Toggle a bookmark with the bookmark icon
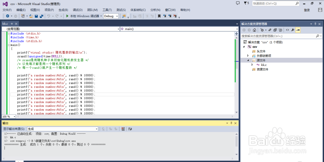Viewport: 324px width, 162px height. [x=159, y=16]
